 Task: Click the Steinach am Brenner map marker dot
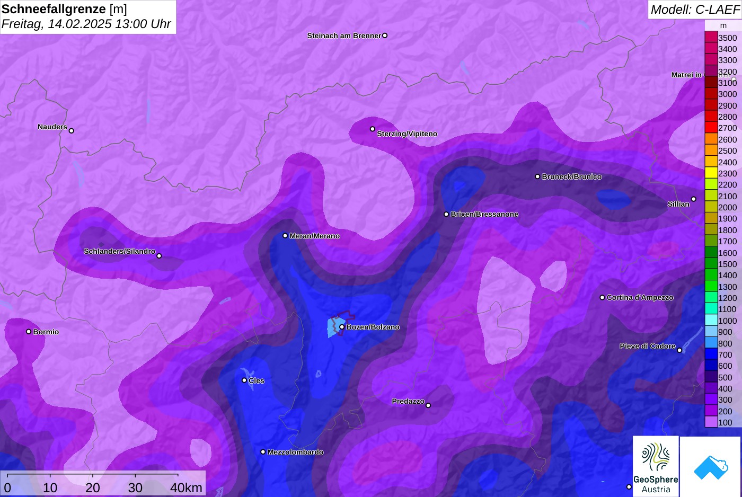[x=385, y=35]
